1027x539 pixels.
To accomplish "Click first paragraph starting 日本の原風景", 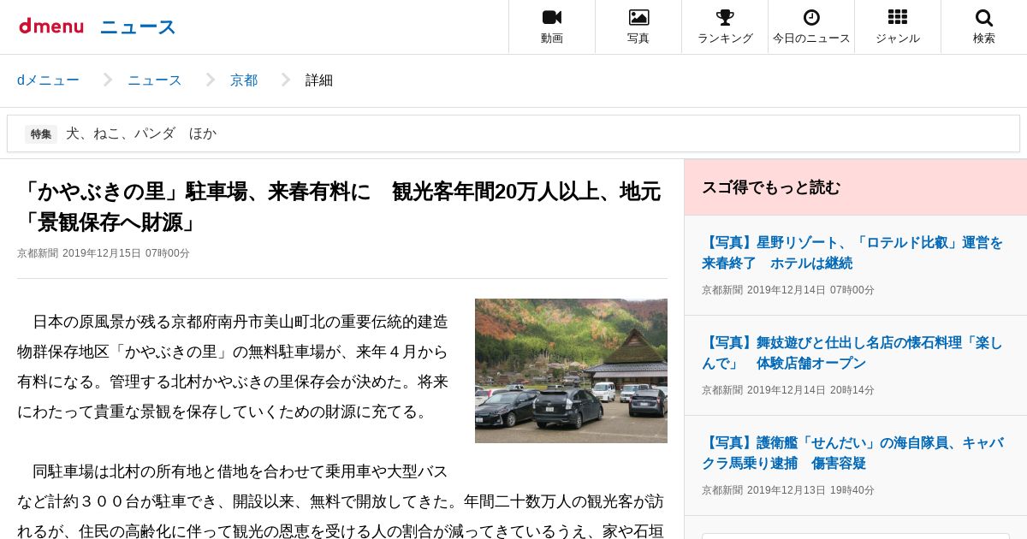I will pyautogui.click(x=233, y=367).
